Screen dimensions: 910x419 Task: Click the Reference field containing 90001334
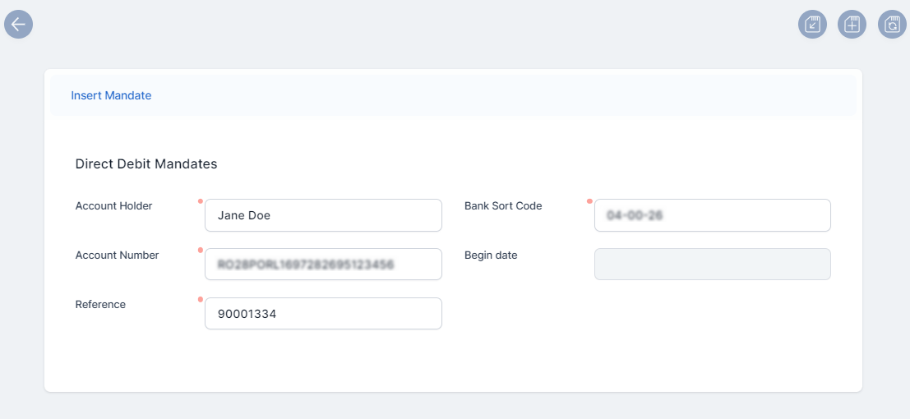(x=323, y=314)
